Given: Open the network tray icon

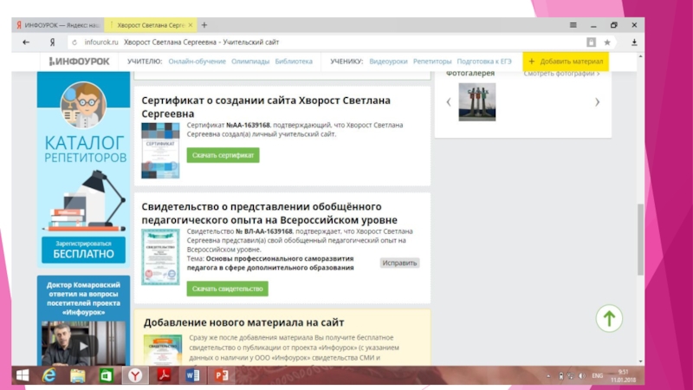Looking at the screenshot, I should [x=571, y=376].
